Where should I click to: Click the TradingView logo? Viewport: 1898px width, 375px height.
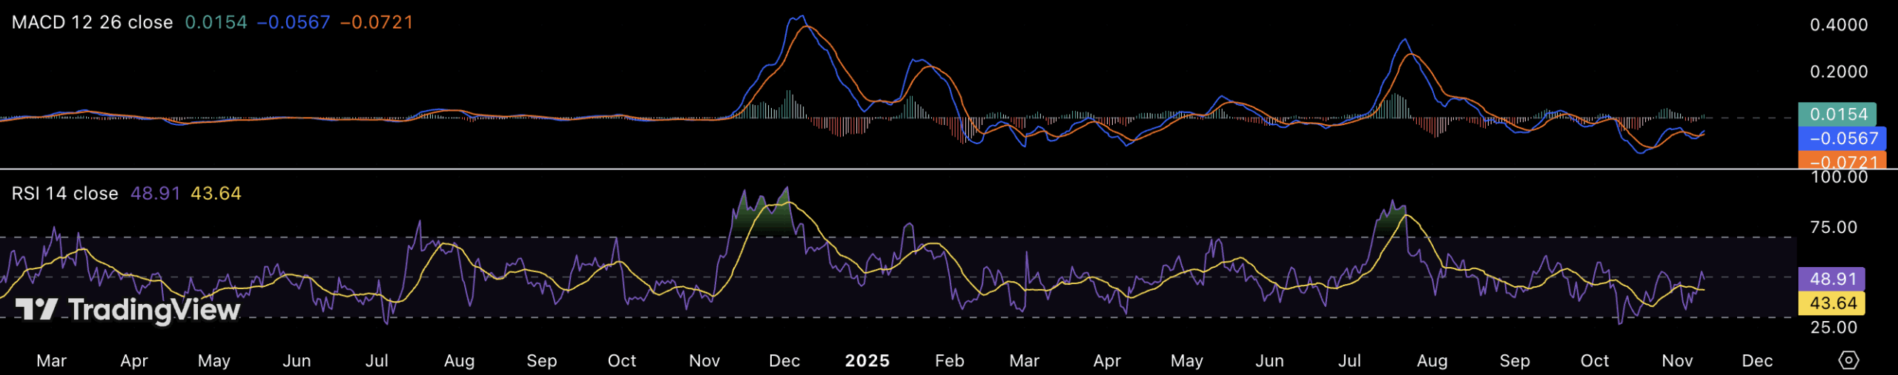(x=128, y=309)
